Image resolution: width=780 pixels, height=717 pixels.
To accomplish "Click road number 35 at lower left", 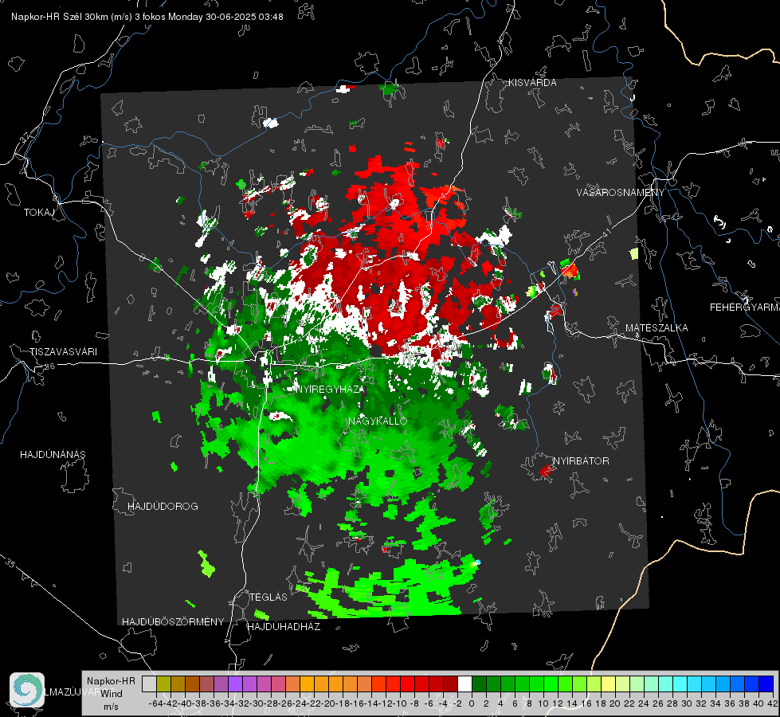I will (10, 562).
